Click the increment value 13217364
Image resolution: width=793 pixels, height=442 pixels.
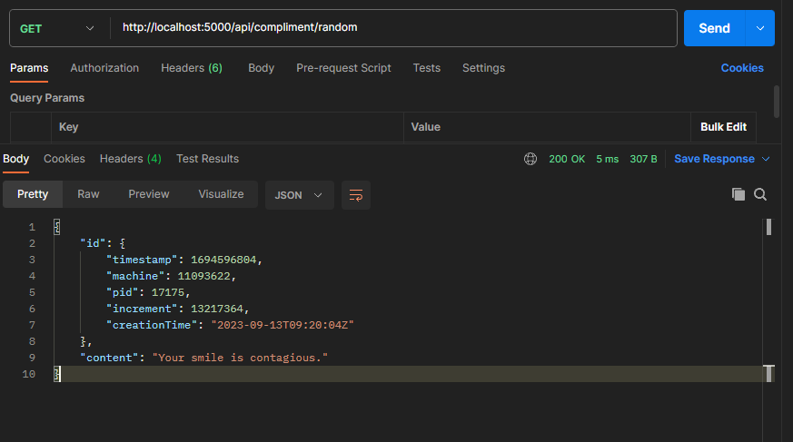[x=217, y=309]
